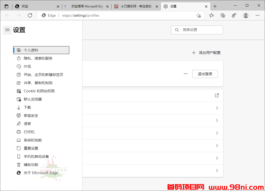Open 共享、复制和粘贴 settings

[41, 83]
